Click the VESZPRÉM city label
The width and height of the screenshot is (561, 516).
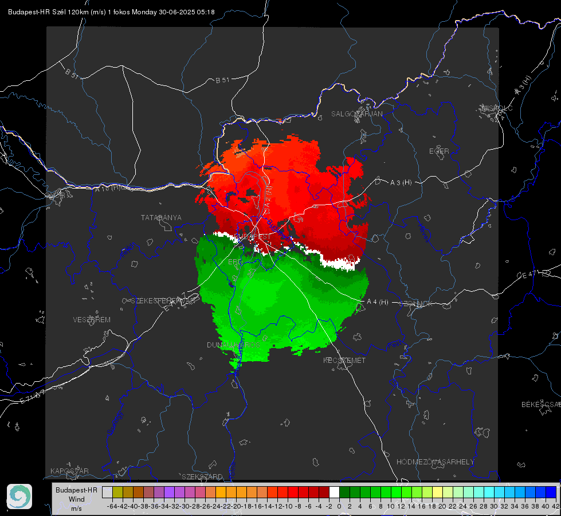click(x=92, y=320)
